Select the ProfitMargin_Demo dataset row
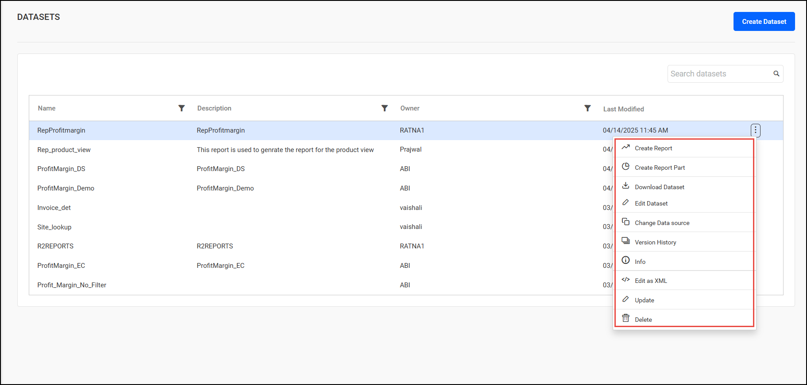This screenshot has height=385, width=807. click(66, 188)
